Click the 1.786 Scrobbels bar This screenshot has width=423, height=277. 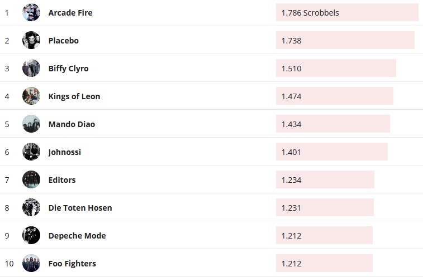tap(347, 12)
